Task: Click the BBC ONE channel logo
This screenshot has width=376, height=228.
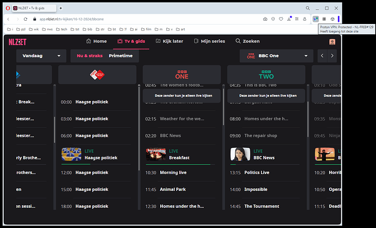Action: [182, 75]
